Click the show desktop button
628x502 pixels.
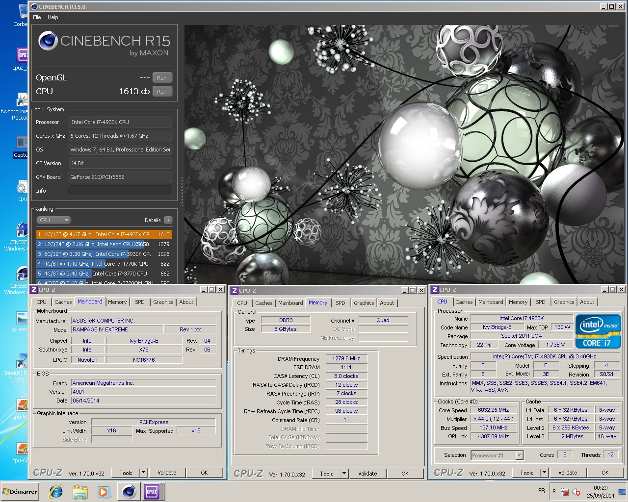pyautogui.click(x=622, y=492)
